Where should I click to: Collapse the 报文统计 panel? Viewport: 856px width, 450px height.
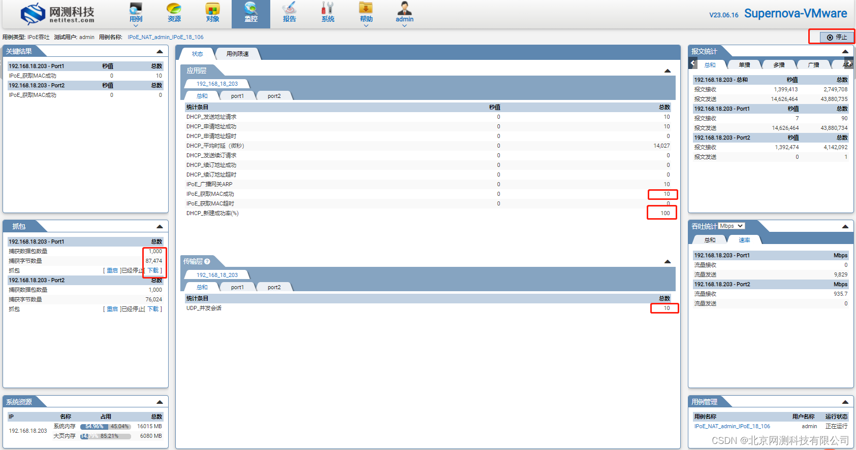[x=845, y=51]
